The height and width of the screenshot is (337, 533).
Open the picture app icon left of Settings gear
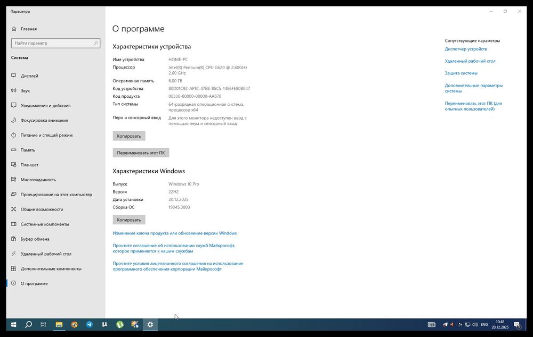coord(135,324)
